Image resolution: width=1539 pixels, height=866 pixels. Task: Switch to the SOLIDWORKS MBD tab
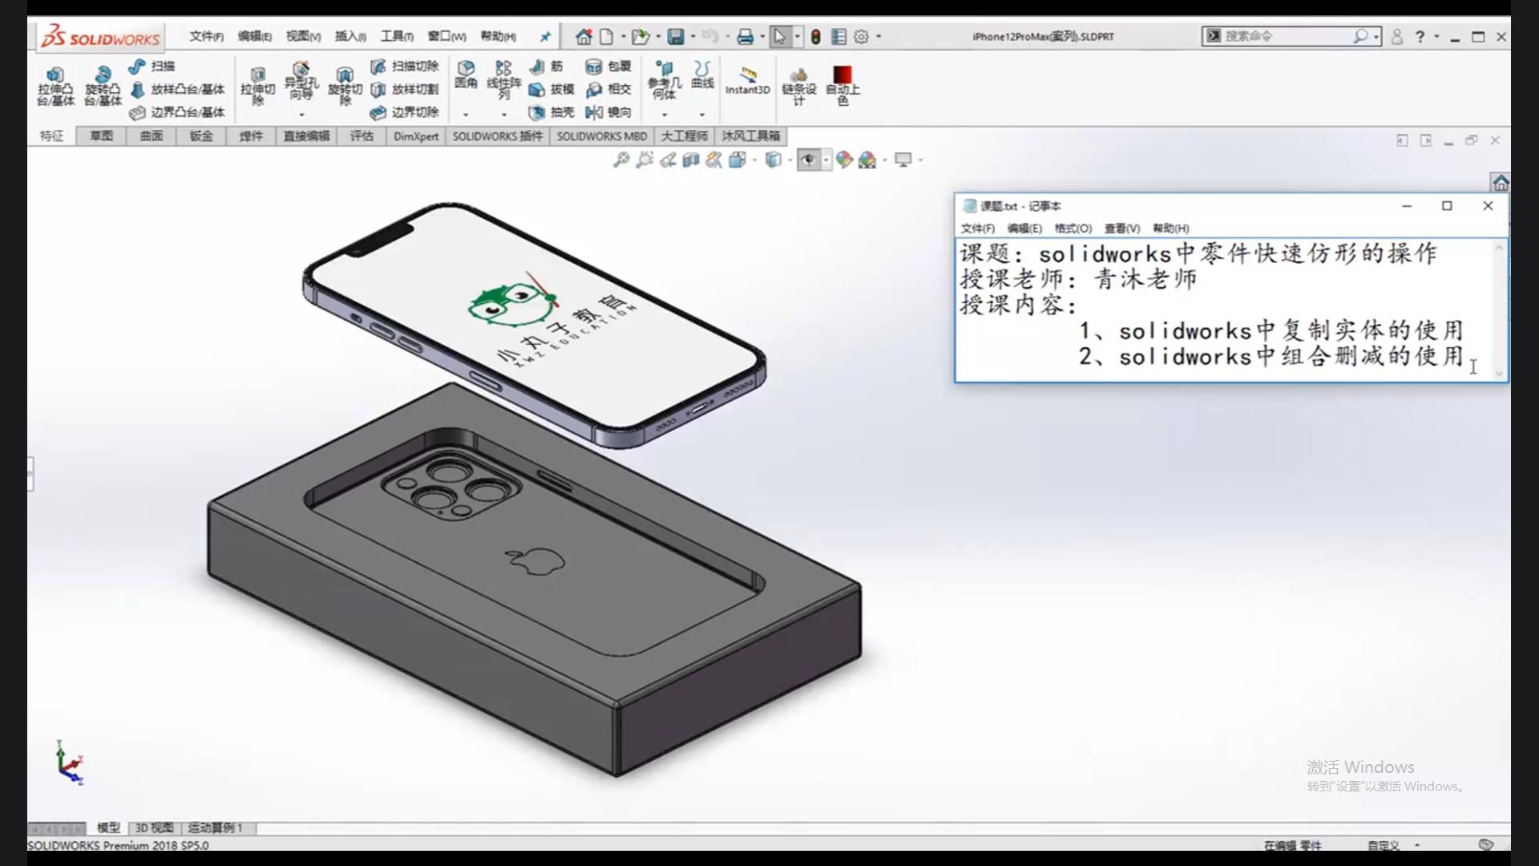coord(602,136)
